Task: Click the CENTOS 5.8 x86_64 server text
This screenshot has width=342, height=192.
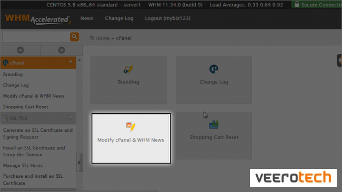Action: click(x=93, y=5)
